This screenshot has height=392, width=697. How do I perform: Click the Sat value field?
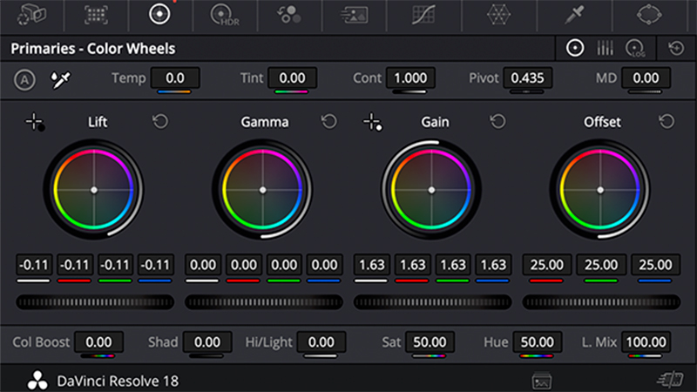tap(430, 342)
